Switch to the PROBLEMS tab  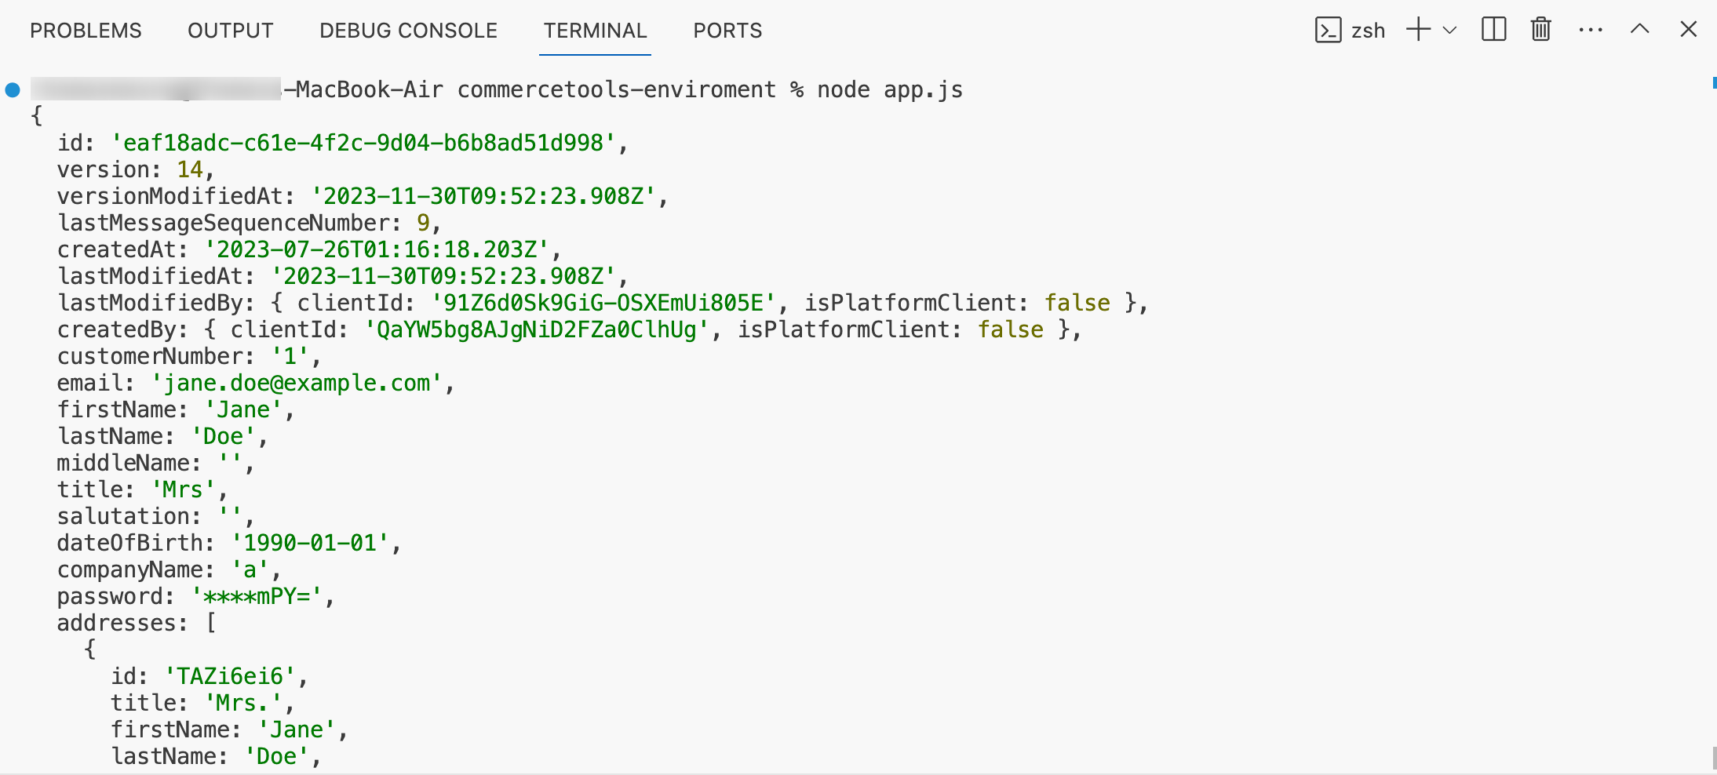tap(86, 31)
